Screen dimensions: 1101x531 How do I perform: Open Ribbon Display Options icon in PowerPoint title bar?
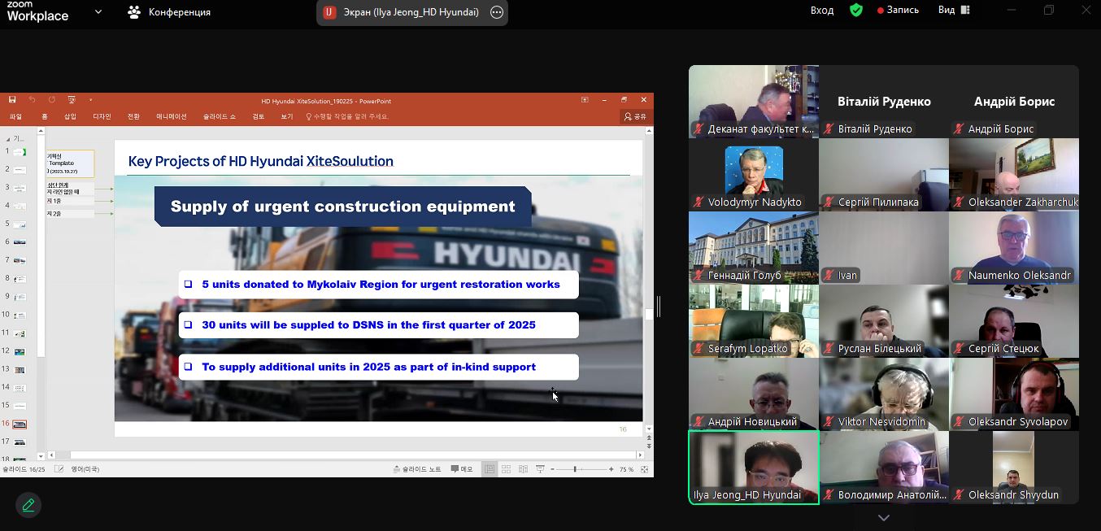click(x=585, y=100)
